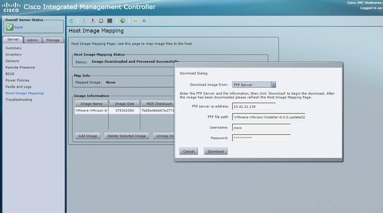The height and width of the screenshot is (213, 383).
Task: Switch to the Storage tab
Action: point(53,40)
